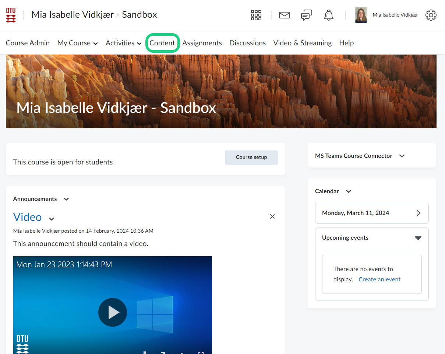The height and width of the screenshot is (354, 445).
Task: Open the Announcements widget dropdown arrow
Action: (66, 199)
